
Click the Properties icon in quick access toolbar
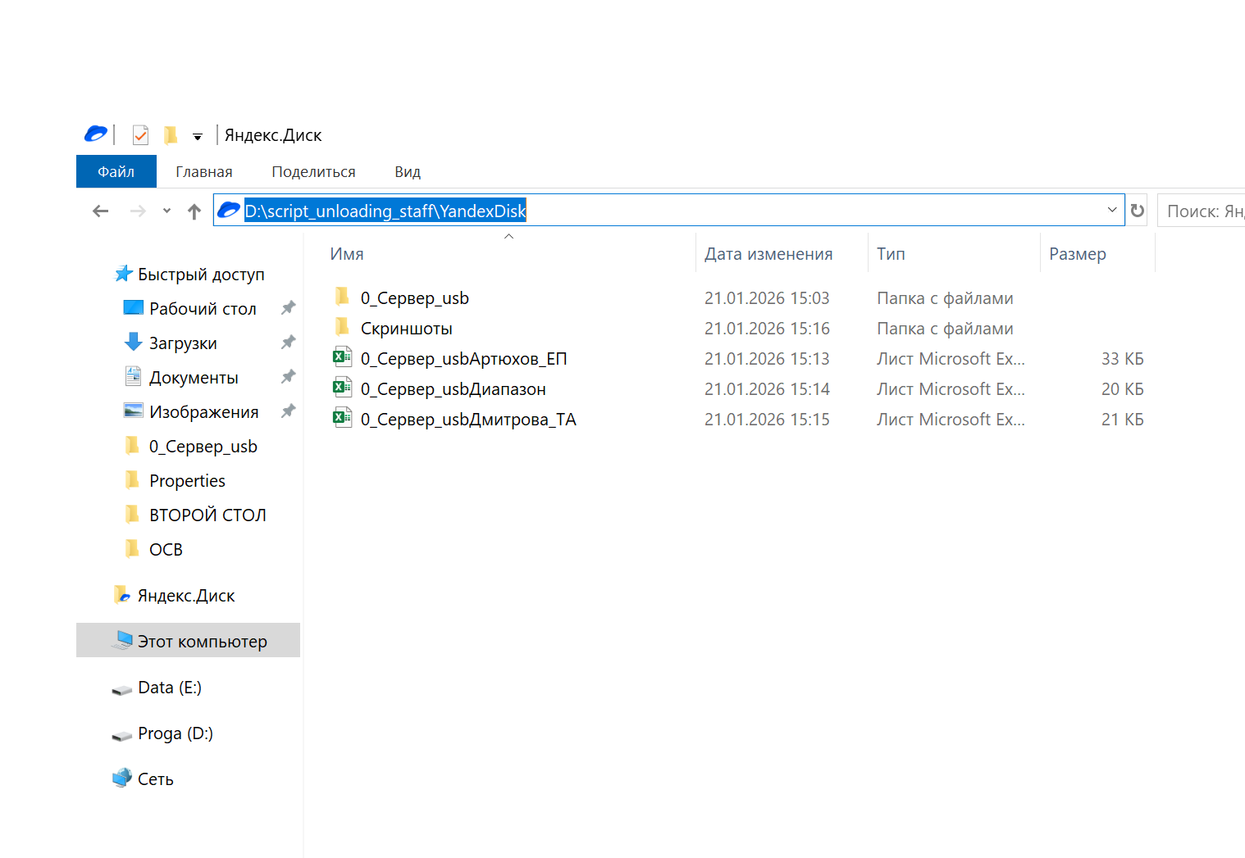click(x=140, y=134)
